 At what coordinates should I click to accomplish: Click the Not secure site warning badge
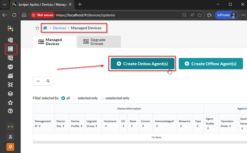42,15
